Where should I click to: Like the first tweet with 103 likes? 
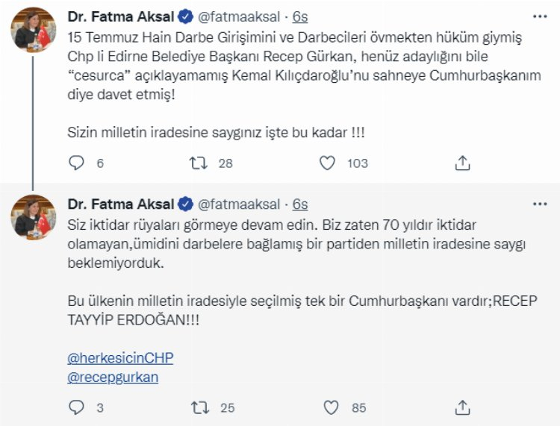click(x=327, y=163)
